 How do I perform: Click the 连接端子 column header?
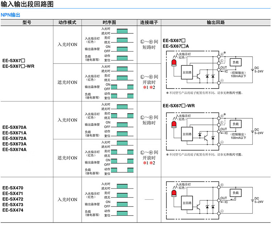pyautogui.click(x=149, y=22)
